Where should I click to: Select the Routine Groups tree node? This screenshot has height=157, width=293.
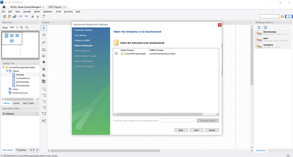(x=20, y=93)
